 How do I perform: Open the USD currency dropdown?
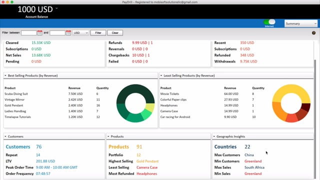pos(80,33)
